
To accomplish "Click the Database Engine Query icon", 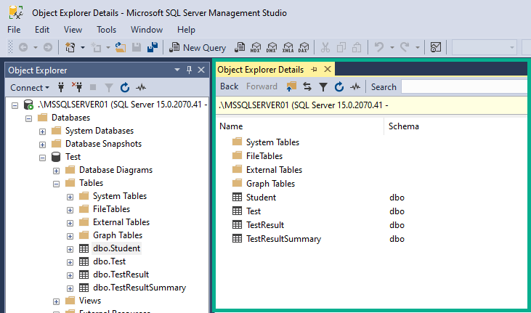I will pos(240,47).
